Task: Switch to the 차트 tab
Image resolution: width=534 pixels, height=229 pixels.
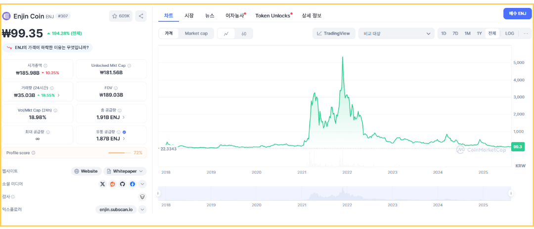Action: tap(169, 15)
